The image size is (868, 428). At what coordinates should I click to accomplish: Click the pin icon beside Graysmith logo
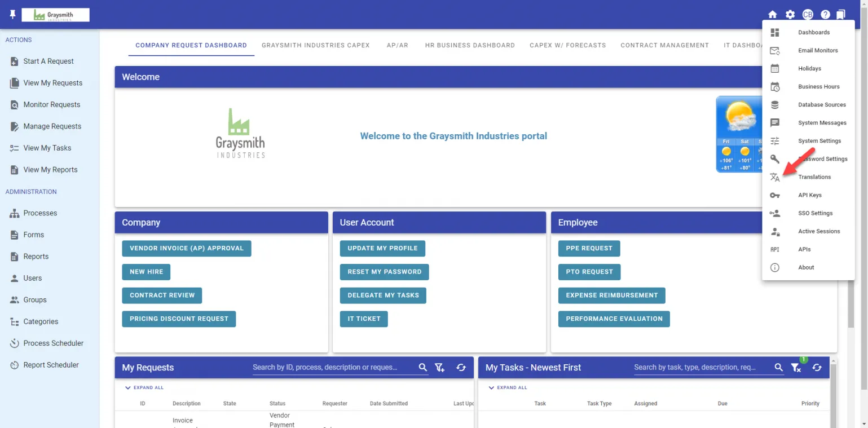coord(13,14)
